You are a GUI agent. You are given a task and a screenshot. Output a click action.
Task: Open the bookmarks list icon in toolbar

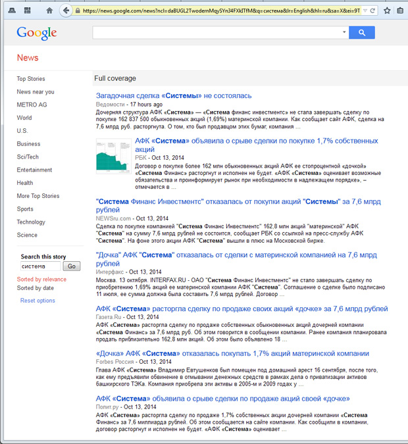pyautogui.click(x=400, y=11)
